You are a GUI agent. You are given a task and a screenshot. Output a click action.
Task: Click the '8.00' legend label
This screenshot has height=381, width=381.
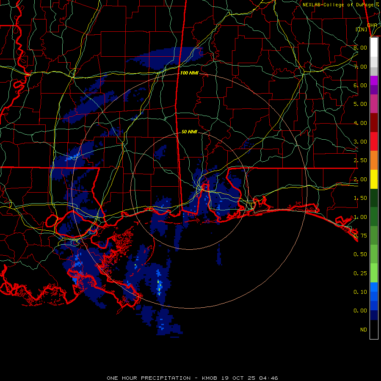coord(360,47)
